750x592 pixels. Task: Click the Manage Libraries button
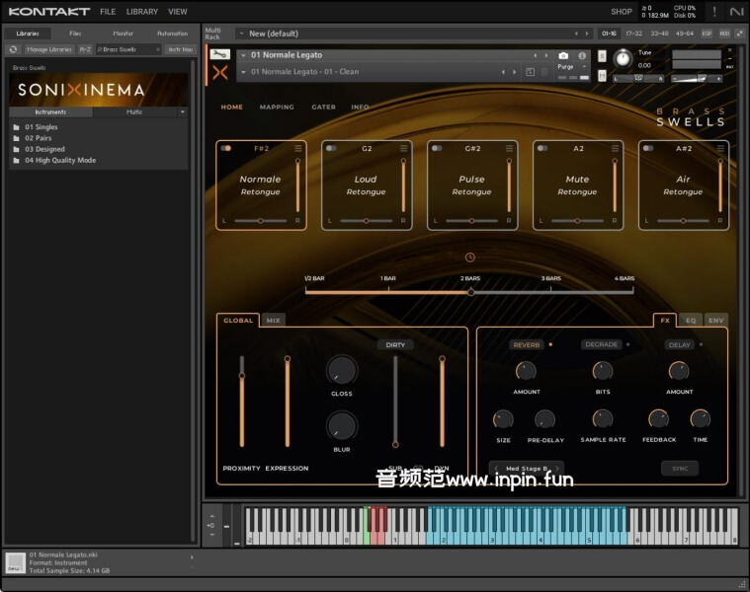[48, 49]
